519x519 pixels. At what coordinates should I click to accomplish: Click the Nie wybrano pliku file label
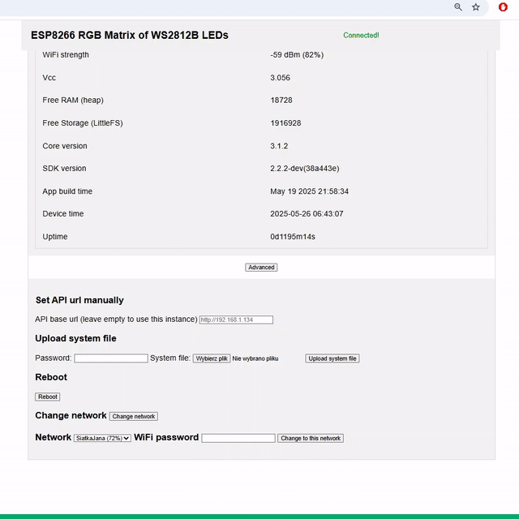click(x=255, y=358)
